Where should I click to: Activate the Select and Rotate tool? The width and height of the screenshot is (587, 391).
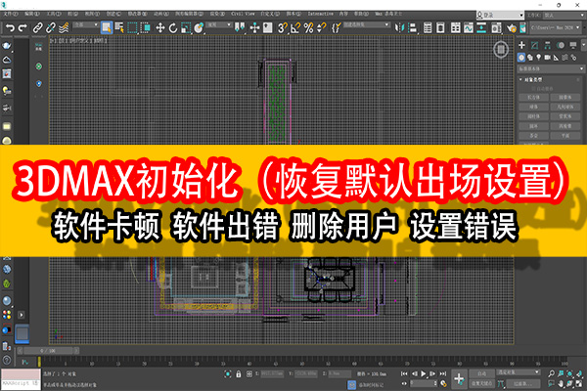click(x=173, y=27)
